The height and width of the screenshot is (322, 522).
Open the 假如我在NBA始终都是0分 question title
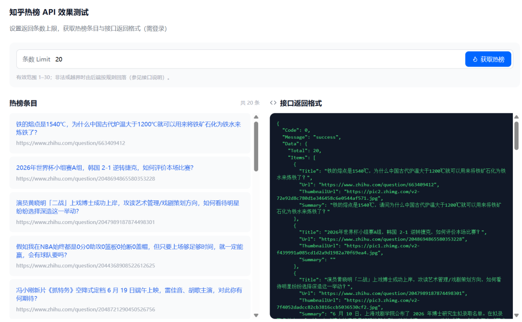click(130, 251)
